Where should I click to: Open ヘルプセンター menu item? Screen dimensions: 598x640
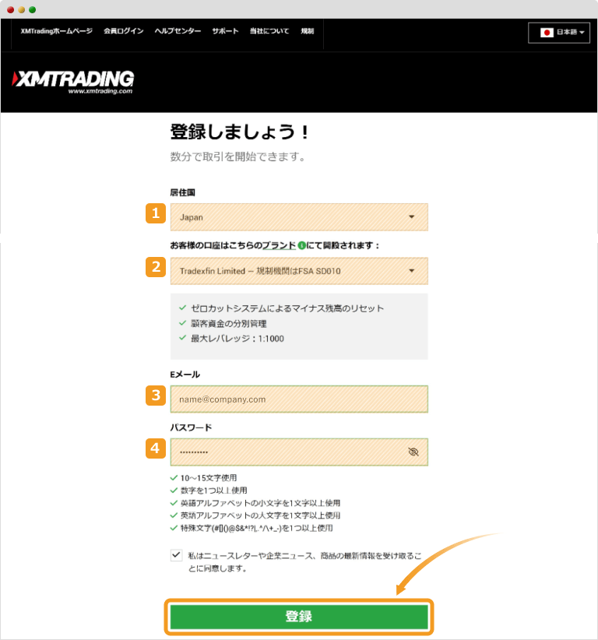[178, 31]
